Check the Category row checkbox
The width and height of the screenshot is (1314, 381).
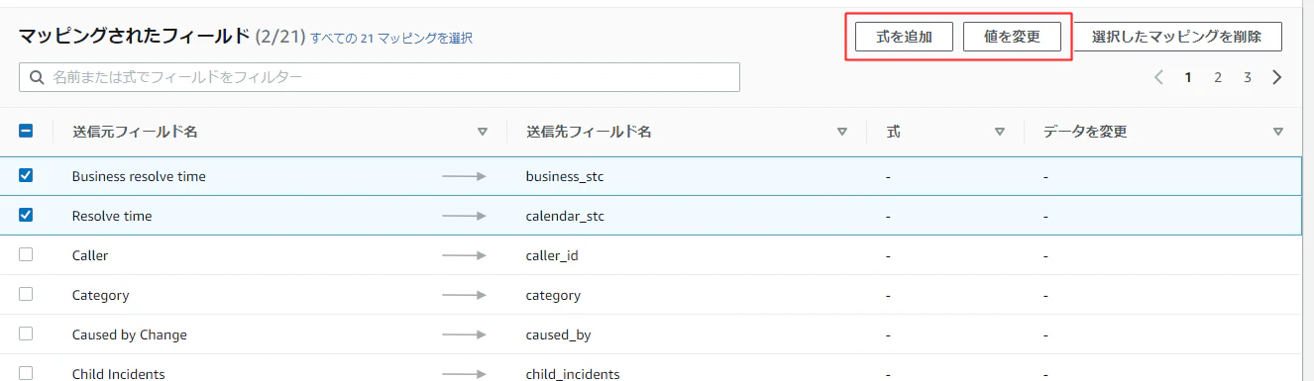pyautogui.click(x=26, y=294)
